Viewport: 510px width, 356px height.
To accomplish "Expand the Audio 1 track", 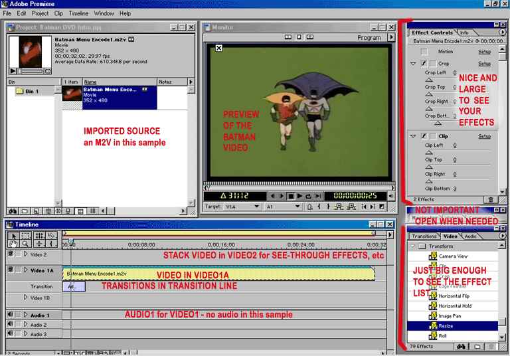I will 26,314.
